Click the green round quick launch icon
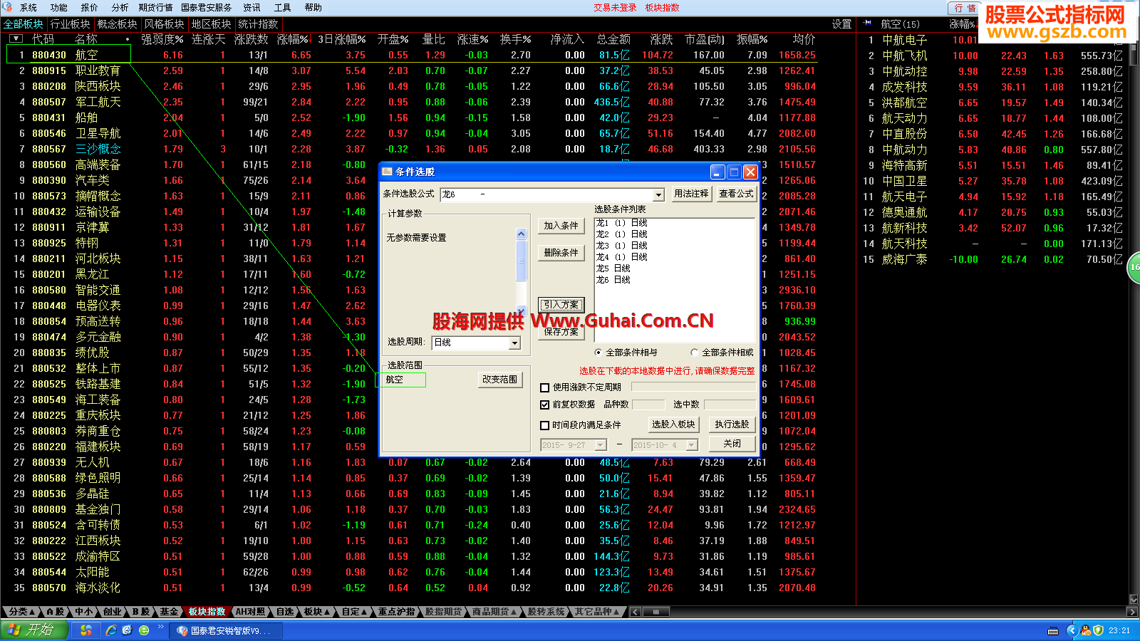Screen dimensions: 1140x641 coord(144,630)
